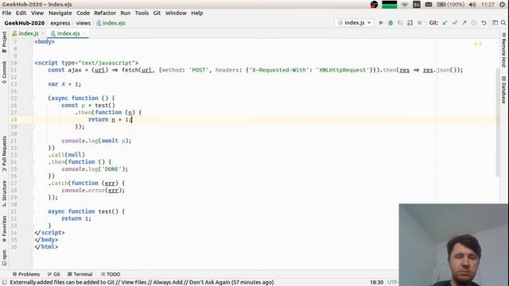The width and height of the screenshot is (509, 286).
Task: Collapse the catch function fold at line 27
Action: tap(33, 184)
